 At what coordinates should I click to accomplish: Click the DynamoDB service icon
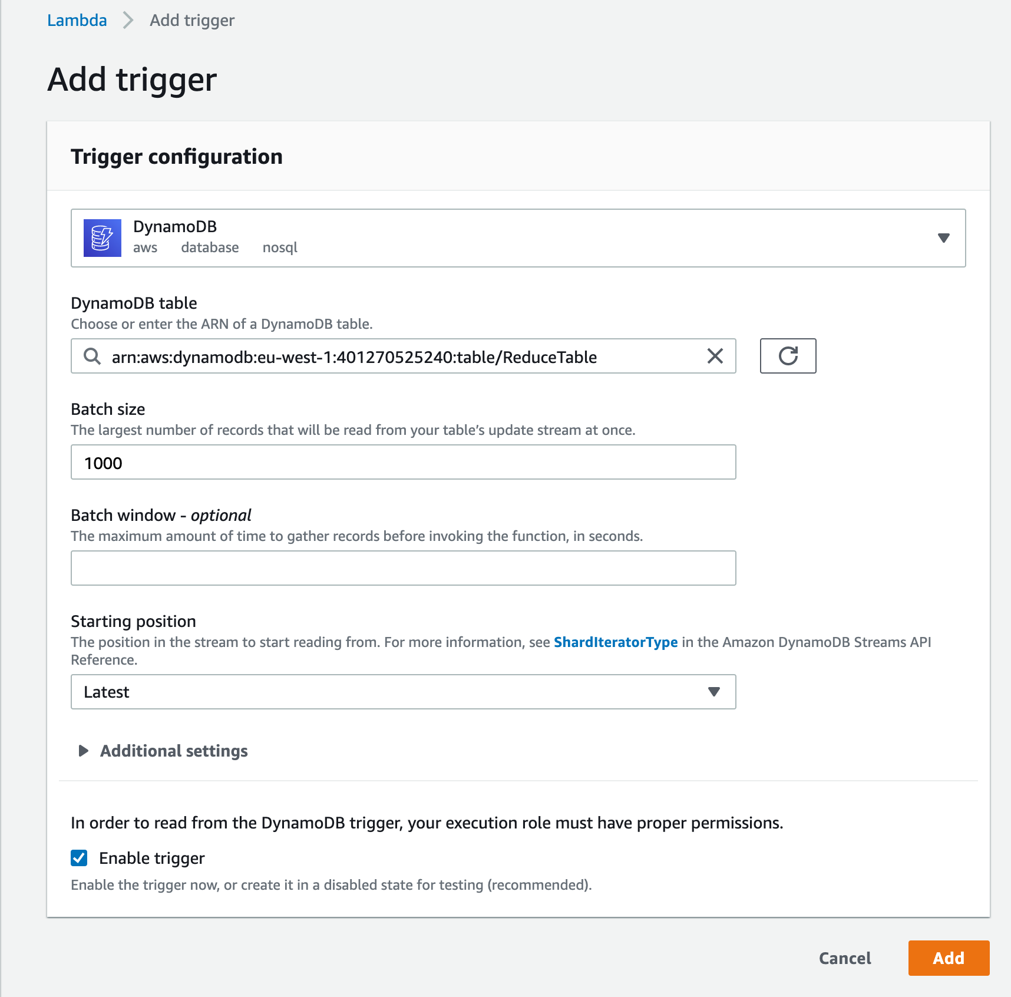[103, 238]
